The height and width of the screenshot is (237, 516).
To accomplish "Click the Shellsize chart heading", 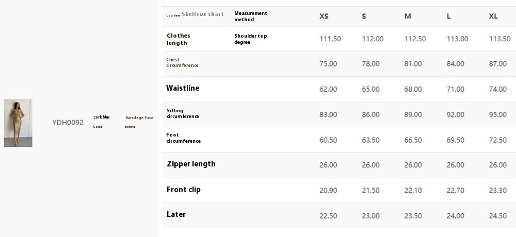I will tap(203, 14).
